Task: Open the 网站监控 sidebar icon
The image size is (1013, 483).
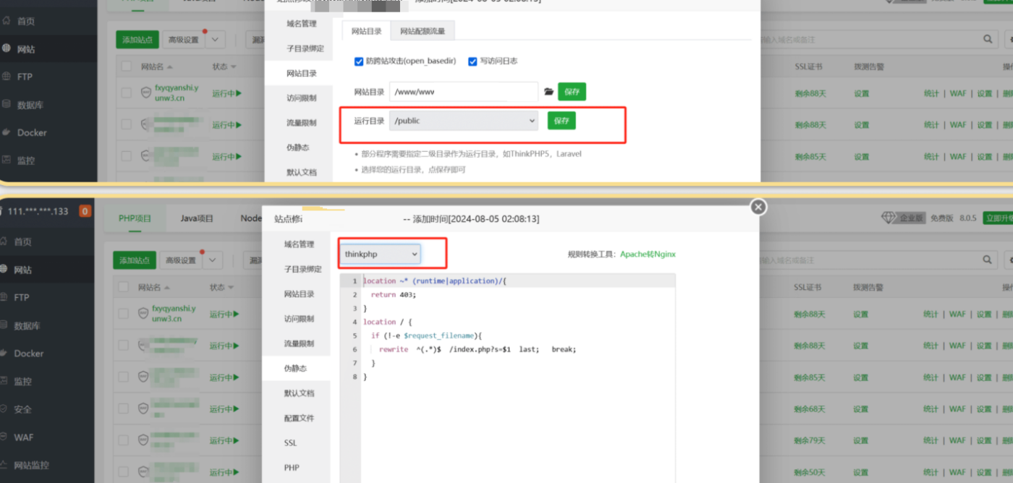Action: click(6, 465)
